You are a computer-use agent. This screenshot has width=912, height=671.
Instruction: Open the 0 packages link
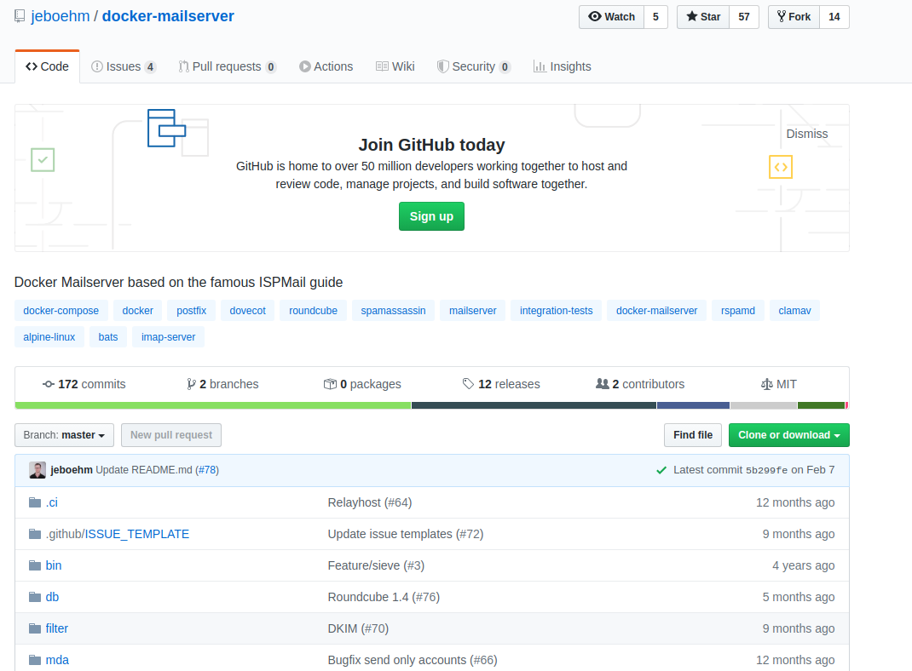(362, 384)
